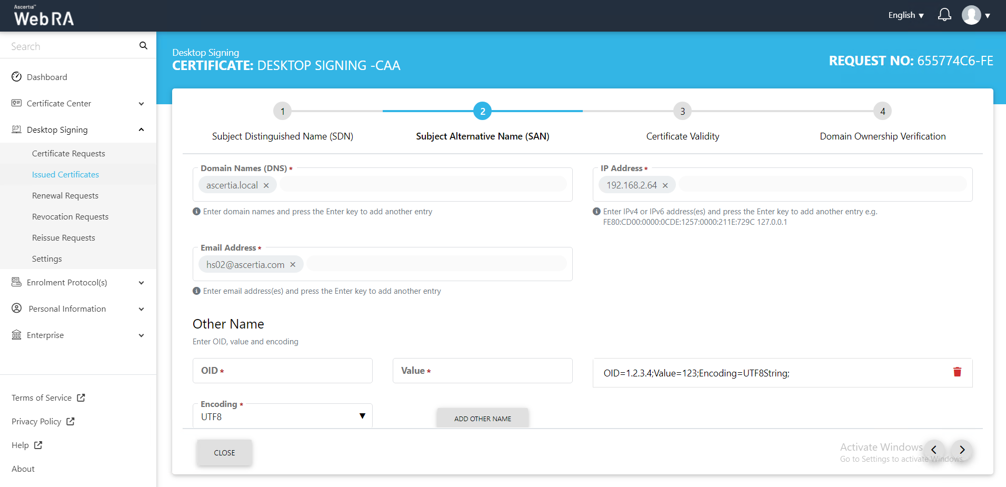This screenshot has width=1006, height=487.
Task: Delete the Other Name entry with trash icon
Action: (x=957, y=372)
